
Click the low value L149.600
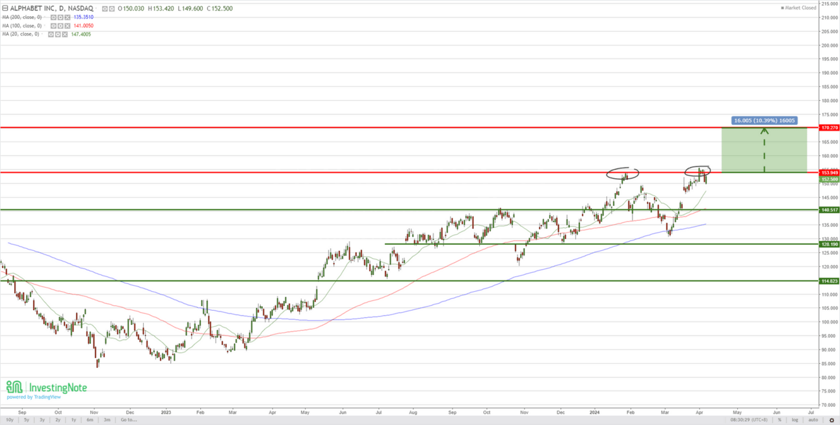(190, 8)
